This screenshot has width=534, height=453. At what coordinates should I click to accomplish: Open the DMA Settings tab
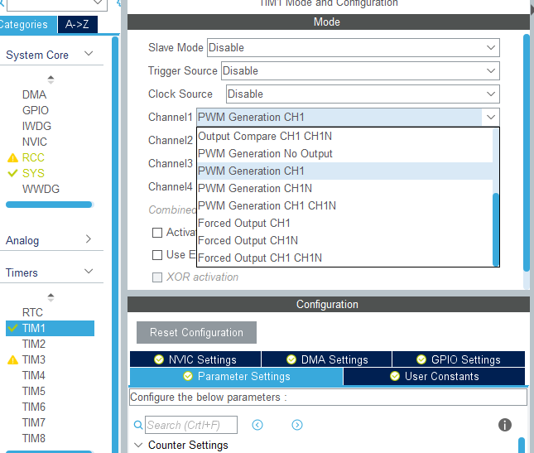(x=326, y=359)
